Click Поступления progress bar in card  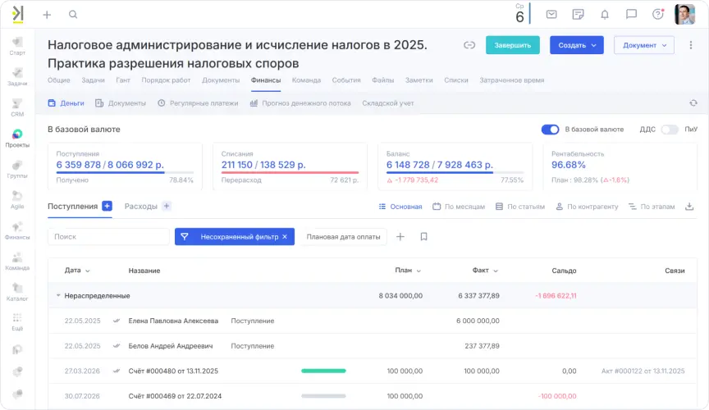point(125,172)
